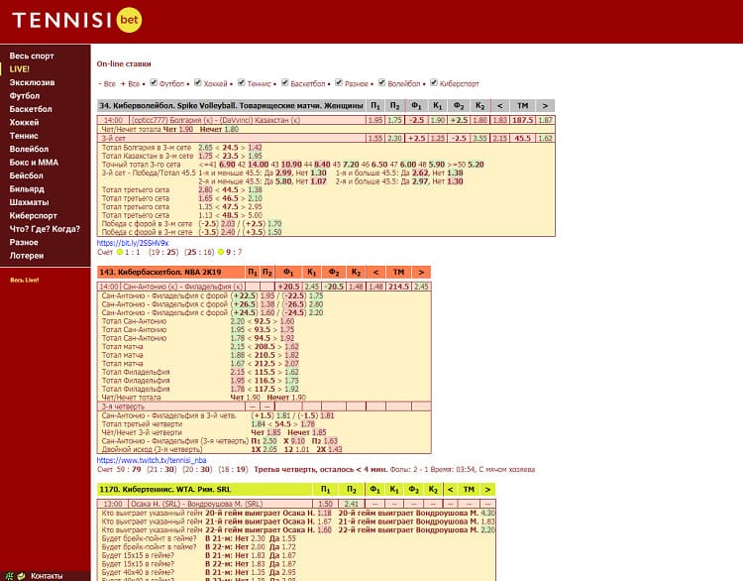Toggle the Футбол checkbox
The height and width of the screenshot is (581, 743).
tap(154, 82)
